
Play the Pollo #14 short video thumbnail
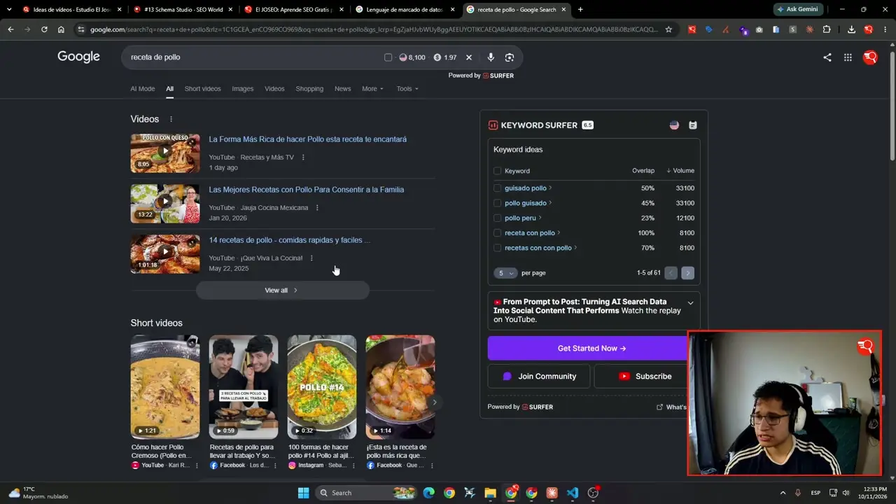coord(322,387)
